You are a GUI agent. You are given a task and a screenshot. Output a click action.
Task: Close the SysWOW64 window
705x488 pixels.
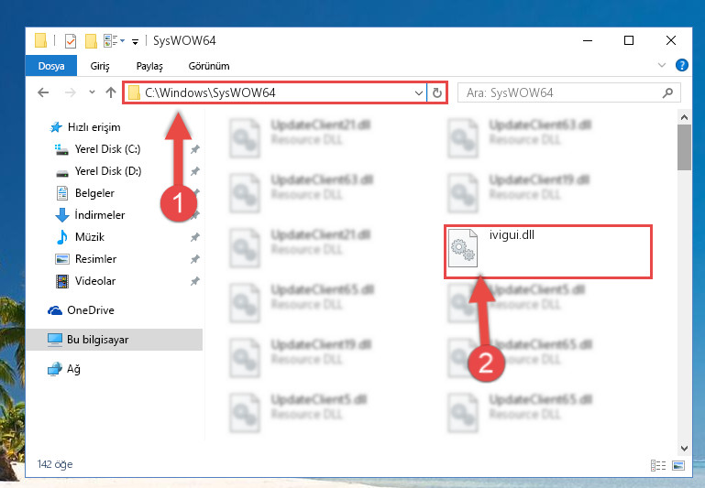click(671, 41)
